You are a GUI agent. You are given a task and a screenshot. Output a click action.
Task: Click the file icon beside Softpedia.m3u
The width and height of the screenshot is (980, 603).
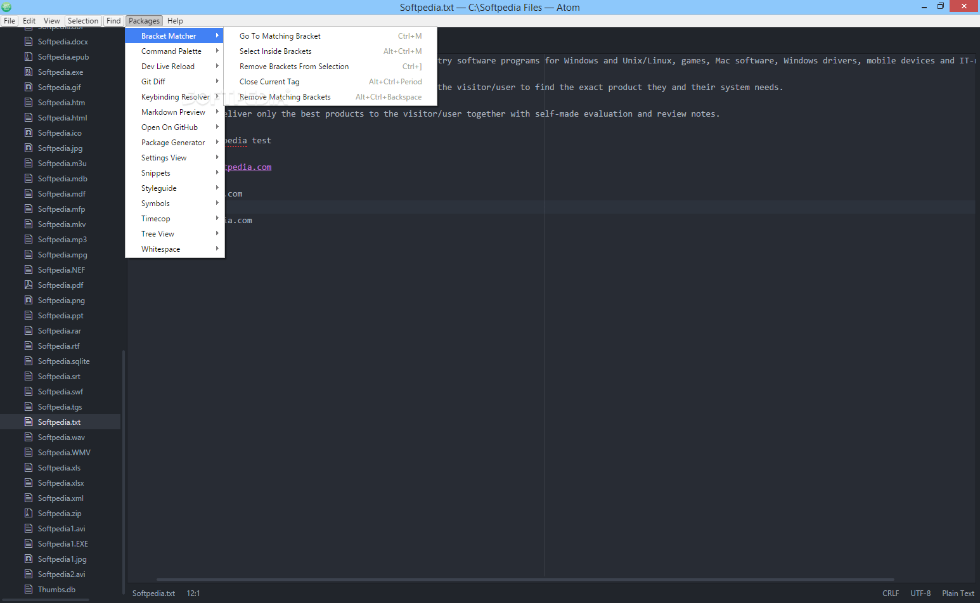tap(29, 163)
